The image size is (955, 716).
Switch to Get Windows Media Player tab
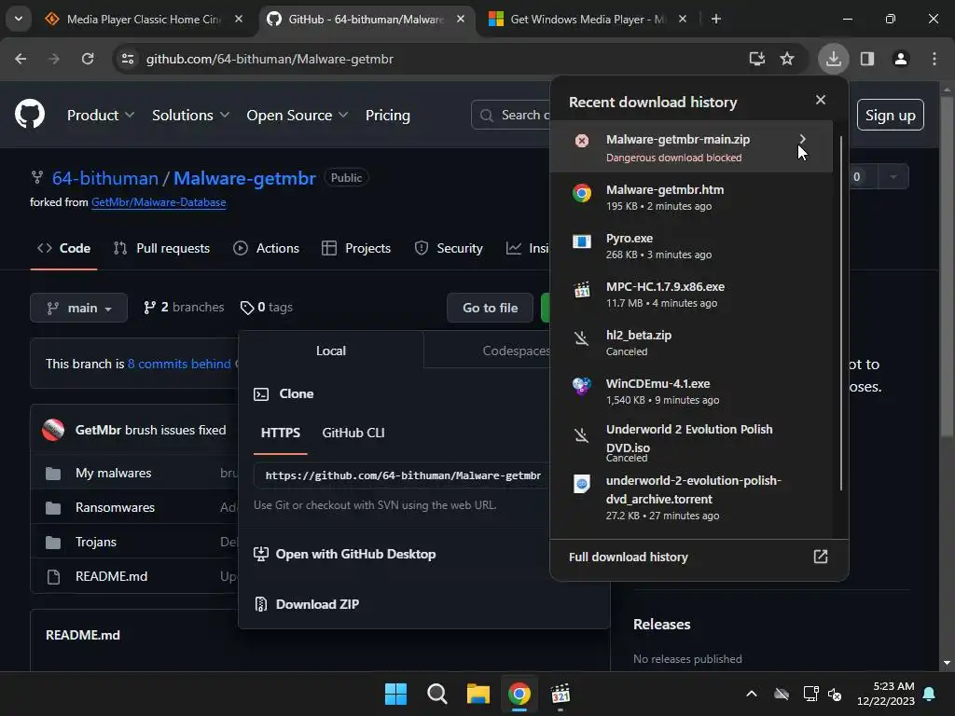588,19
